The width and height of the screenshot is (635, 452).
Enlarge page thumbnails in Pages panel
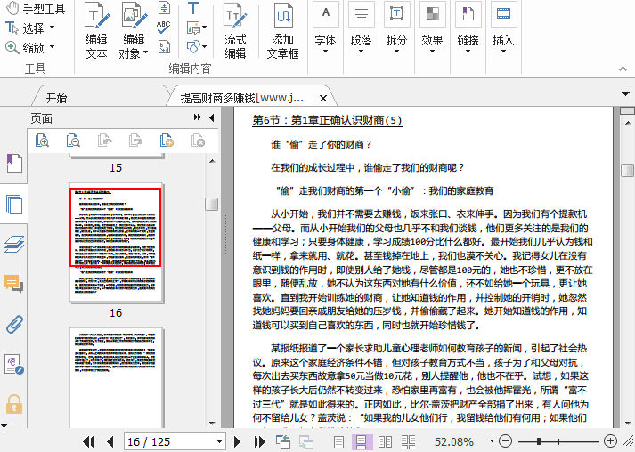pos(42,140)
